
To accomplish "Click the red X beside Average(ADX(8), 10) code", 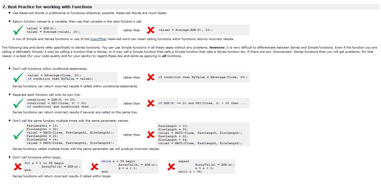I will [x=151, y=30].
